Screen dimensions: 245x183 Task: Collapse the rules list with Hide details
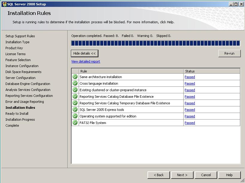click(85, 53)
